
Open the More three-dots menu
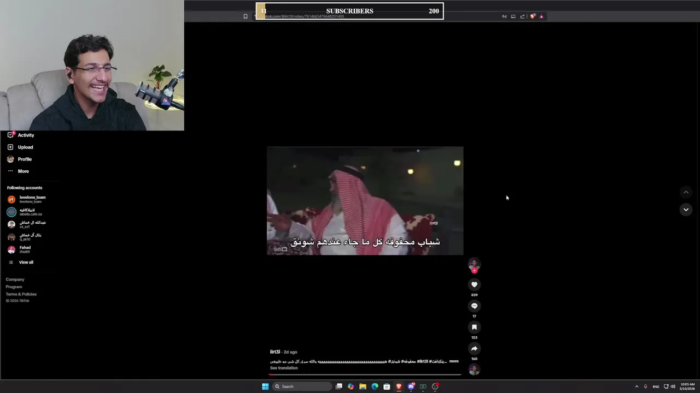[x=10, y=171]
